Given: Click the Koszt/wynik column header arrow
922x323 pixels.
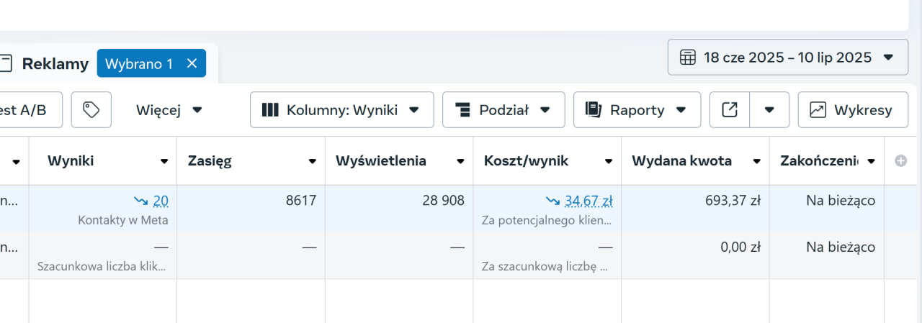Looking at the screenshot, I should (x=609, y=161).
